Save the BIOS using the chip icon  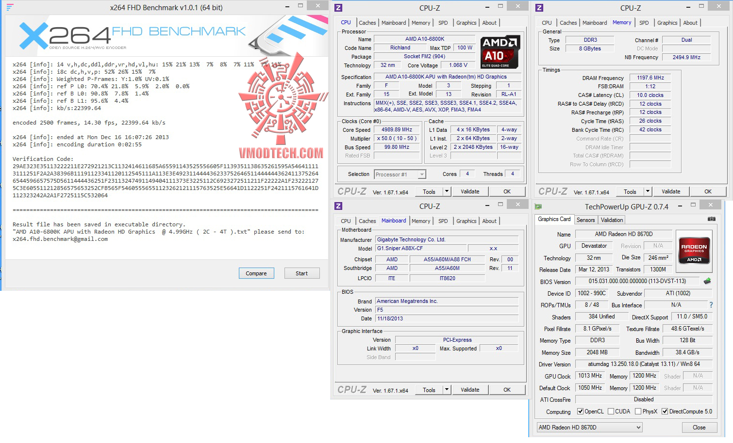click(x=707, y=281)
